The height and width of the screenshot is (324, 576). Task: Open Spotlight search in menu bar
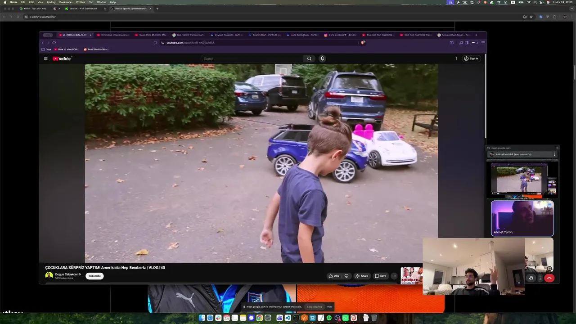point(535,2)
